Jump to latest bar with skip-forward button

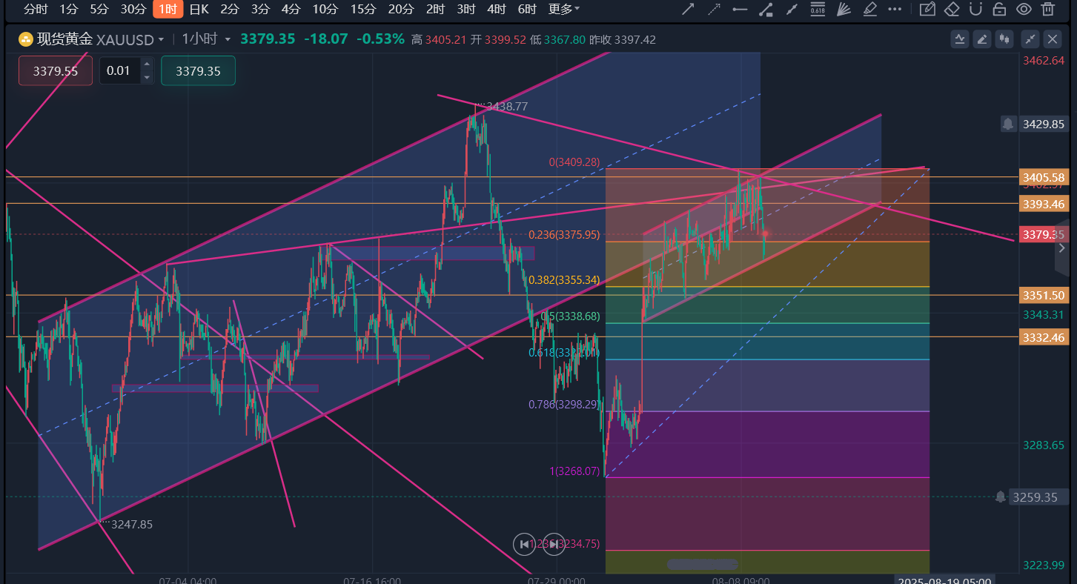pyautogui.click(x=554, y=544)
